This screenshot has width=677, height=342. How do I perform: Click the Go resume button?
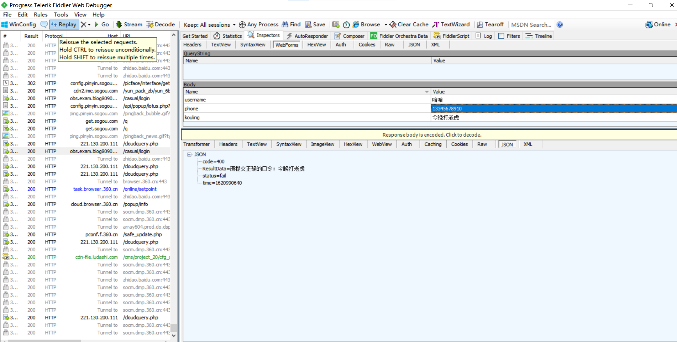102,25
